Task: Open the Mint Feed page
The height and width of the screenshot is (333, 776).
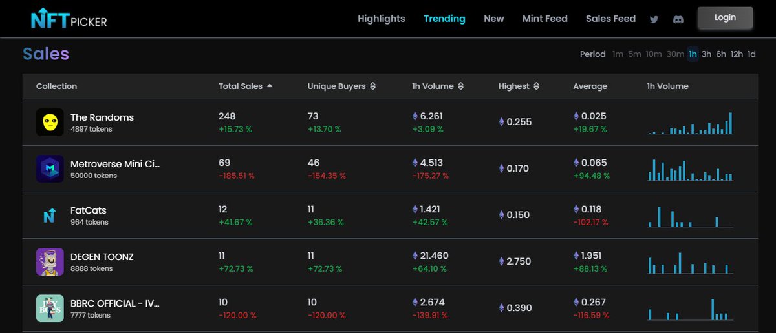Action: 545,19
